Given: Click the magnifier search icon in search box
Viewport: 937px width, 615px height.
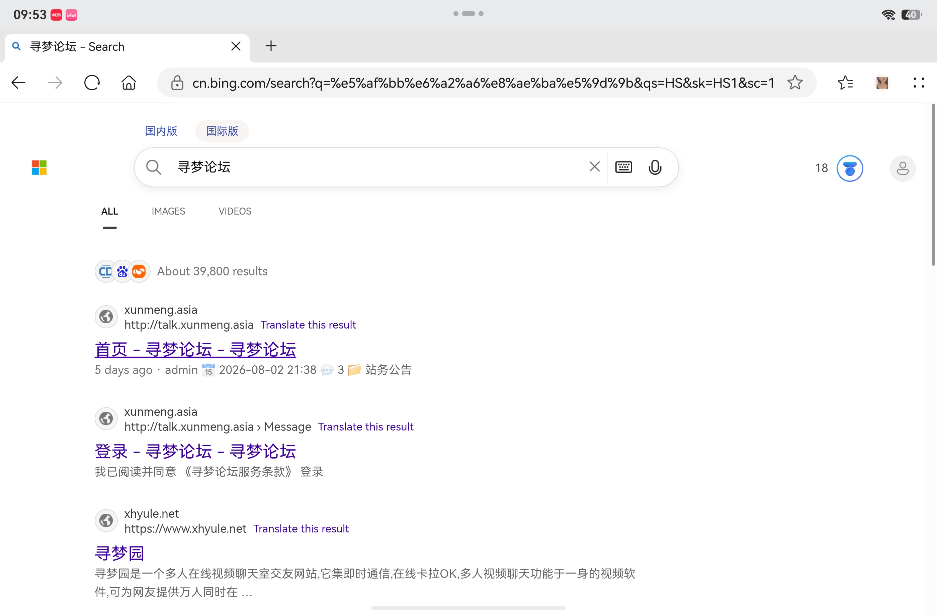Looking at the screenshot, I should 154,167.
